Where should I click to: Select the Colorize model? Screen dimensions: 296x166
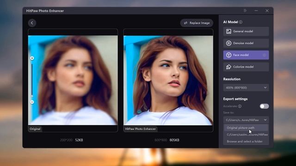(x=246, y=67)
